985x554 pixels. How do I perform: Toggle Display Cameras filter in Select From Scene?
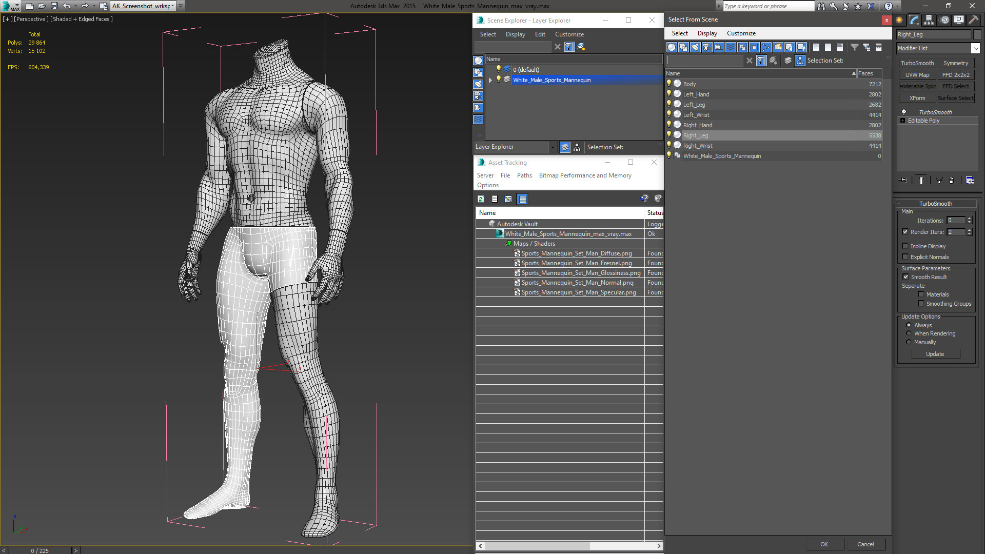tap(707, 47)
